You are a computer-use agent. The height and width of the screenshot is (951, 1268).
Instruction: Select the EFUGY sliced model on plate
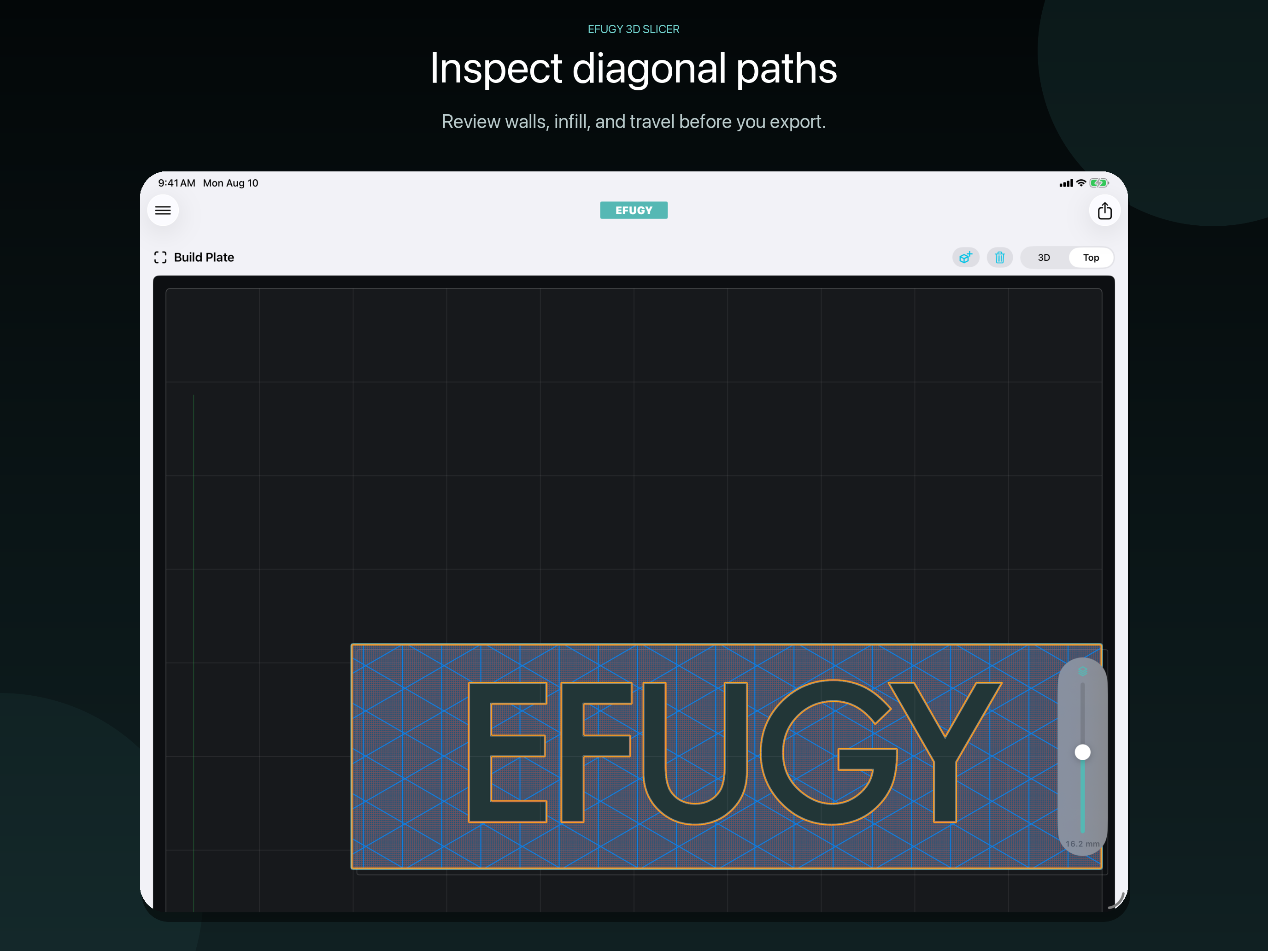point(726,756)
